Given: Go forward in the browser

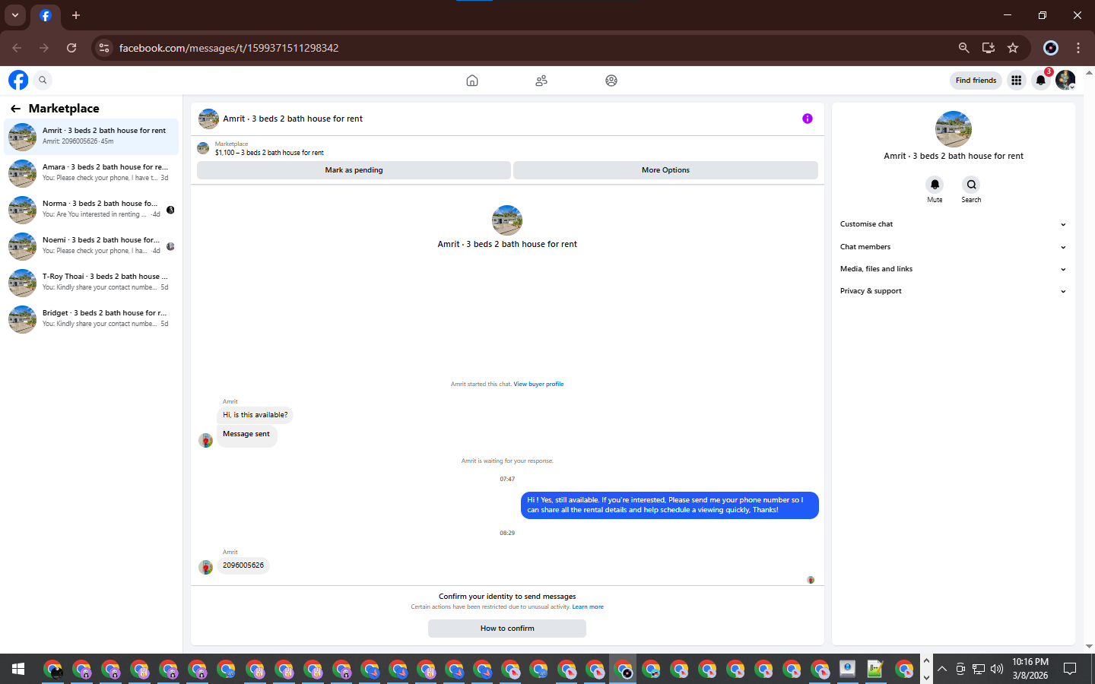Looking at the screenshot, I should [x=44, y=48].
